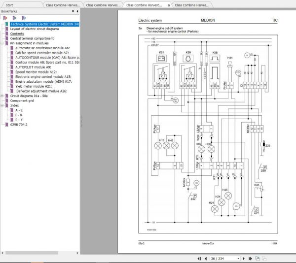Open Index section S - Y
Image resolution: width=296 pixels, height=263 pixels.
pos(19,120)
